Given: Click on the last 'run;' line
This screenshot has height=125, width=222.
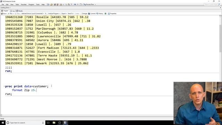Looking at the screenshot, I should (x=9, y=94).
